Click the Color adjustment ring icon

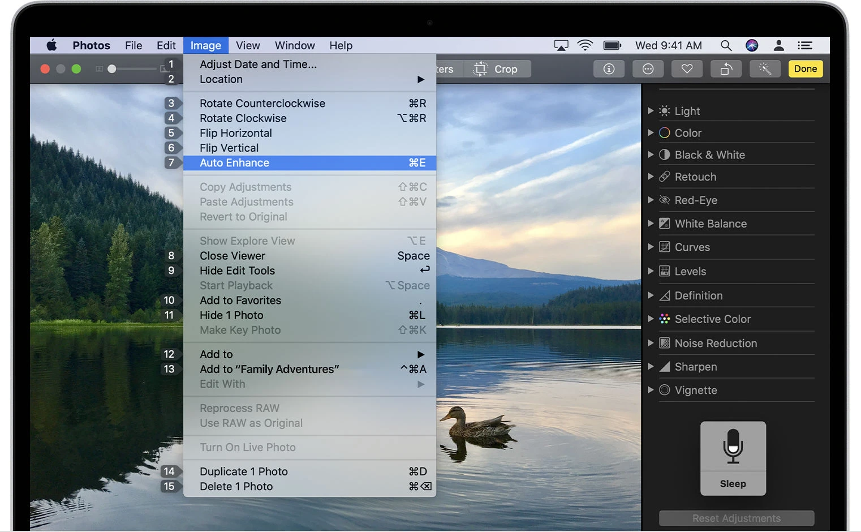coord(665,132)
